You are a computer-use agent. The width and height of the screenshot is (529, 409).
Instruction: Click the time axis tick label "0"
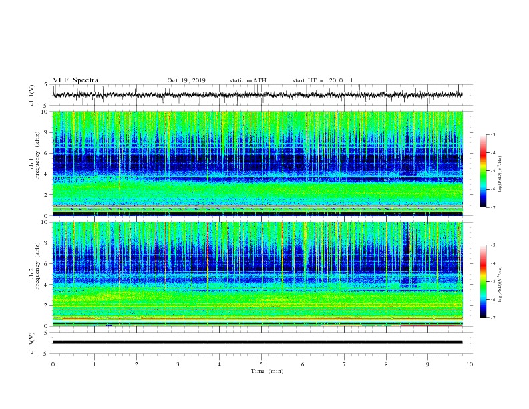click(x=53, y=364)
